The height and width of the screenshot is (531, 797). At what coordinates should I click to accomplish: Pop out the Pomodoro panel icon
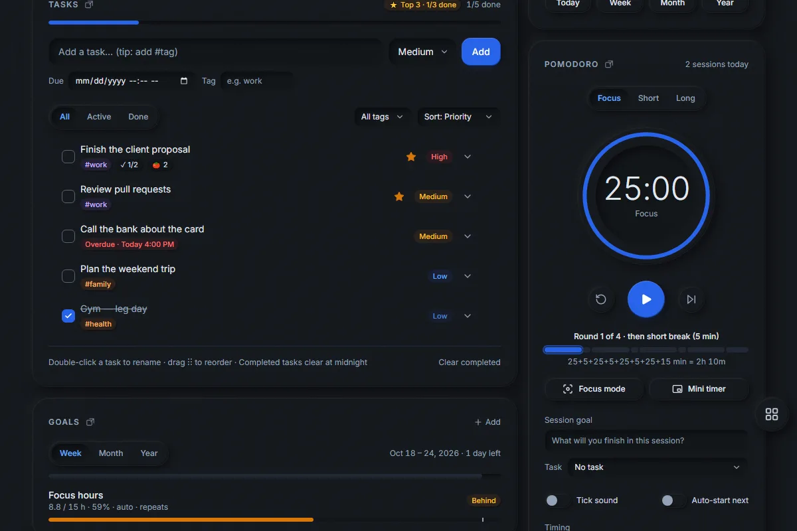tap(609, 64)
